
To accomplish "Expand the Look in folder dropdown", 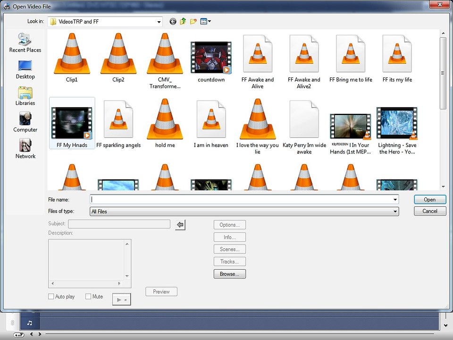I will pos(159,22).
